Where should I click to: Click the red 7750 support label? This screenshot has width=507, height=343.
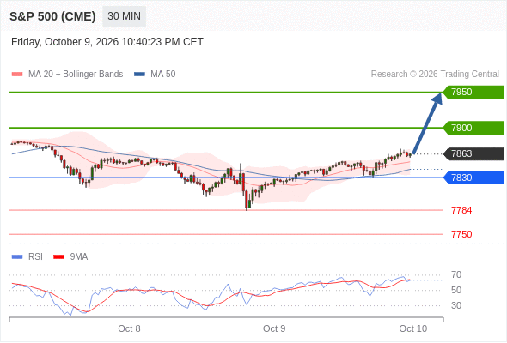pos(461,234)
